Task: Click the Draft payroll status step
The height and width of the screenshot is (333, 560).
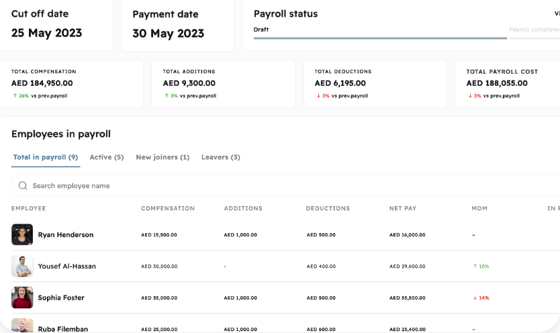Action: (x=261, y=30)
